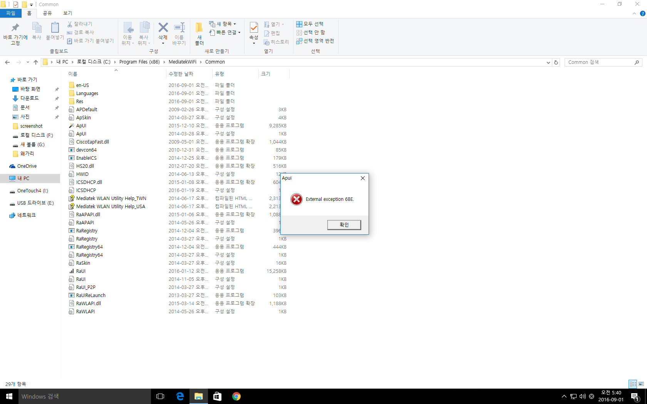647x404 pixels.
Task: Click the red X delete icon in ribbon
Action: [163, 28]
